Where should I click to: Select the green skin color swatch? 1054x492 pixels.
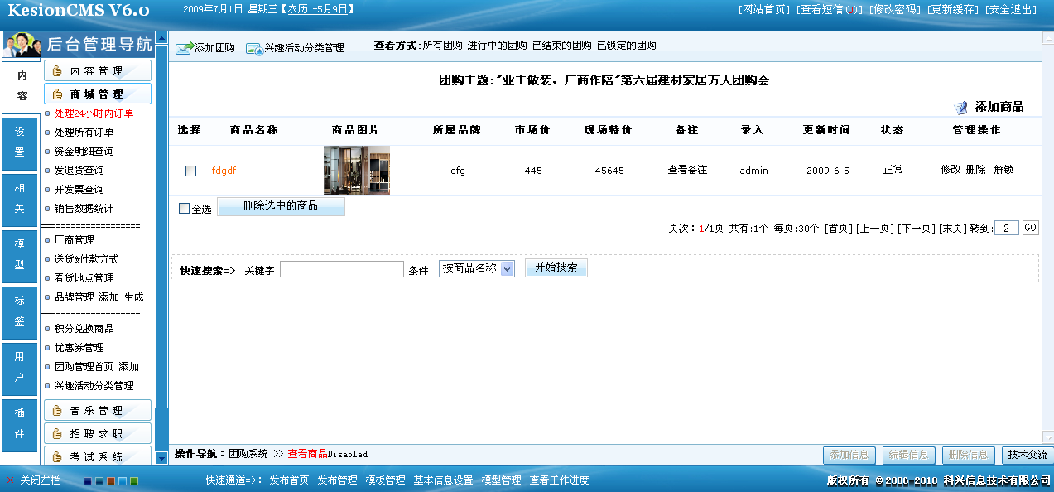tap(133, 481)
